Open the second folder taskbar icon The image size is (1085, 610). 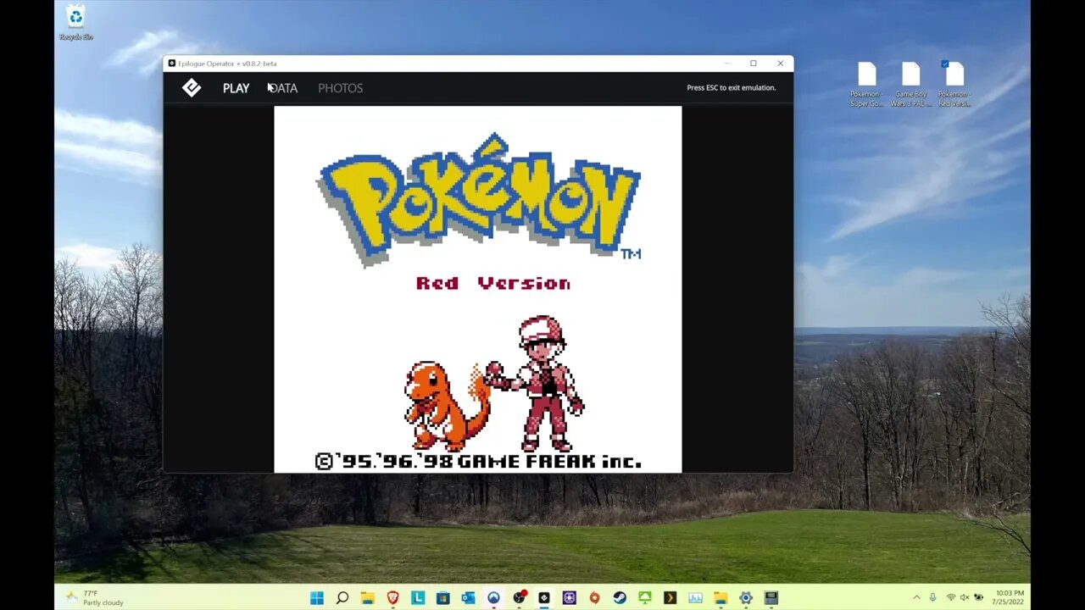click(721, 598)
